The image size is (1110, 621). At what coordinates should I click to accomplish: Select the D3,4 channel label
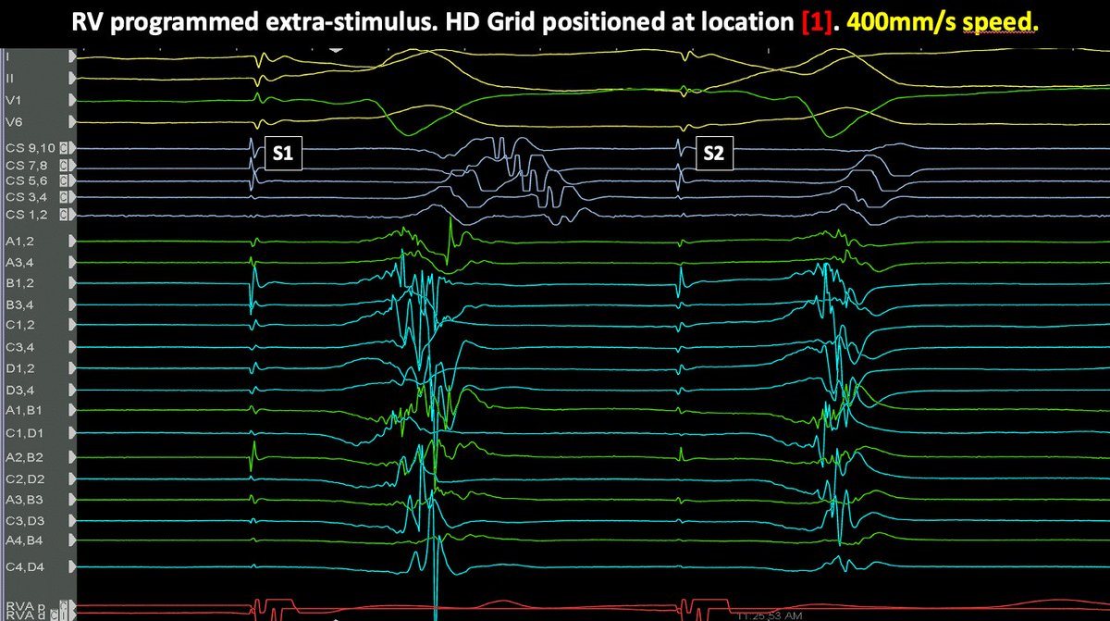[19, 390]
